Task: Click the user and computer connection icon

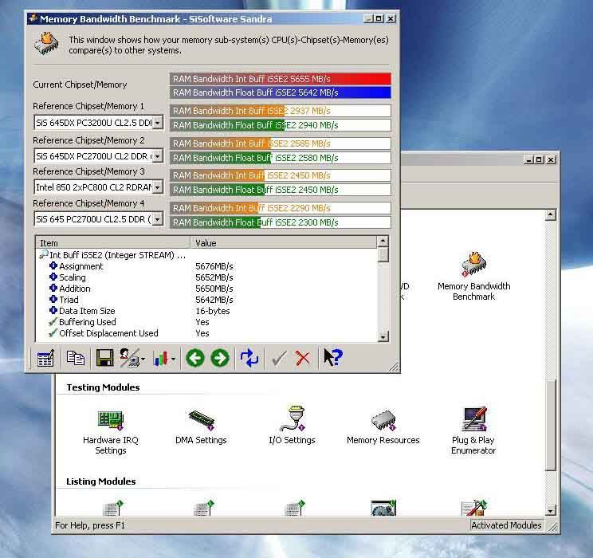Action: [x=129, y=358]
